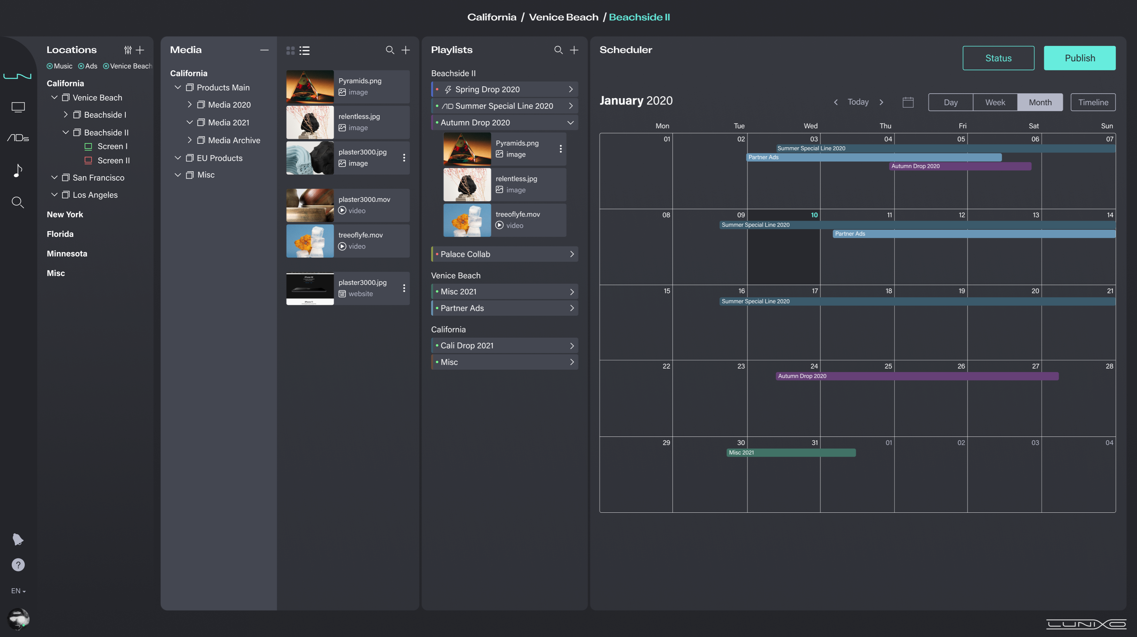Click the help question mark icon
1137x637 pixels.
point(18,565)
